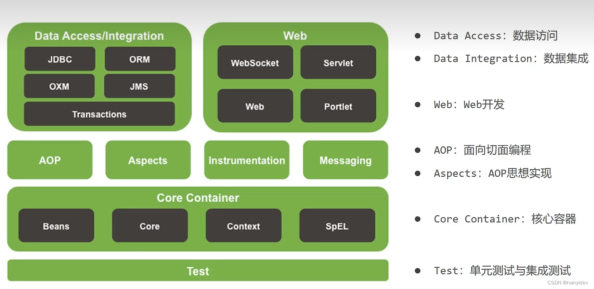Screen dimensions: 594x289
Task: Select the green Test bar
Action: 198,270
